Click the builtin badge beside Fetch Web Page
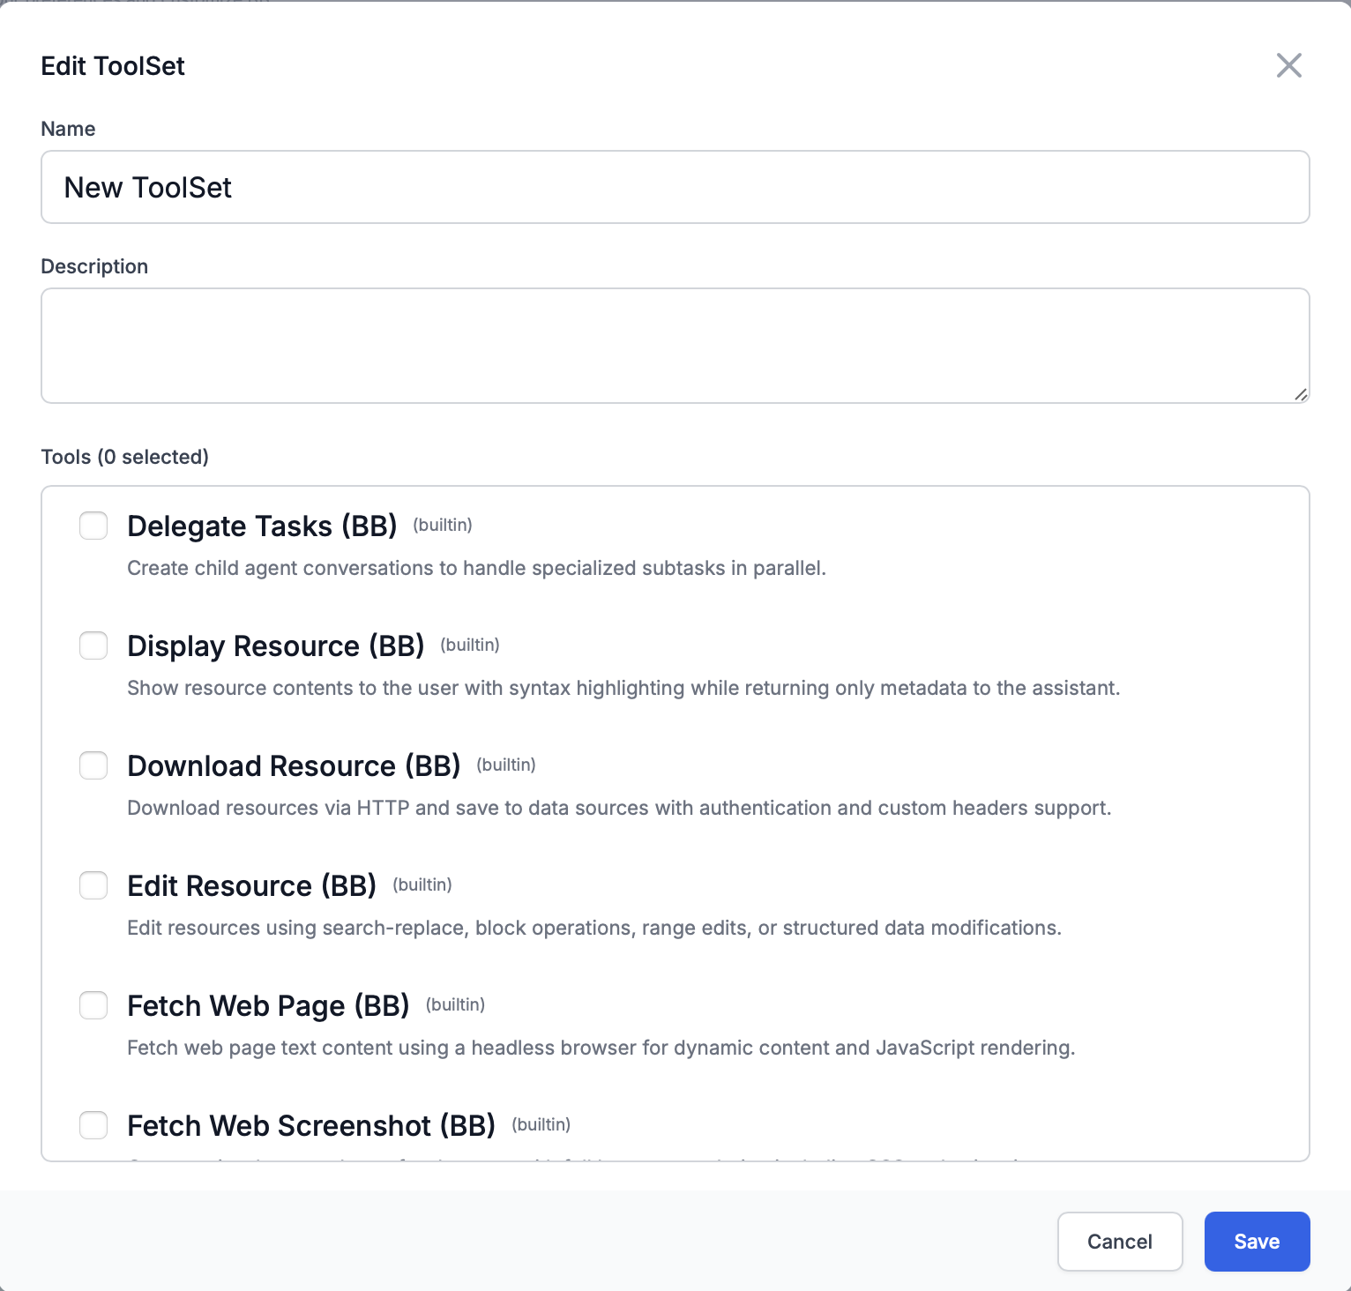Screen dimensions: 1351x1291 [x=455, y=1004]
